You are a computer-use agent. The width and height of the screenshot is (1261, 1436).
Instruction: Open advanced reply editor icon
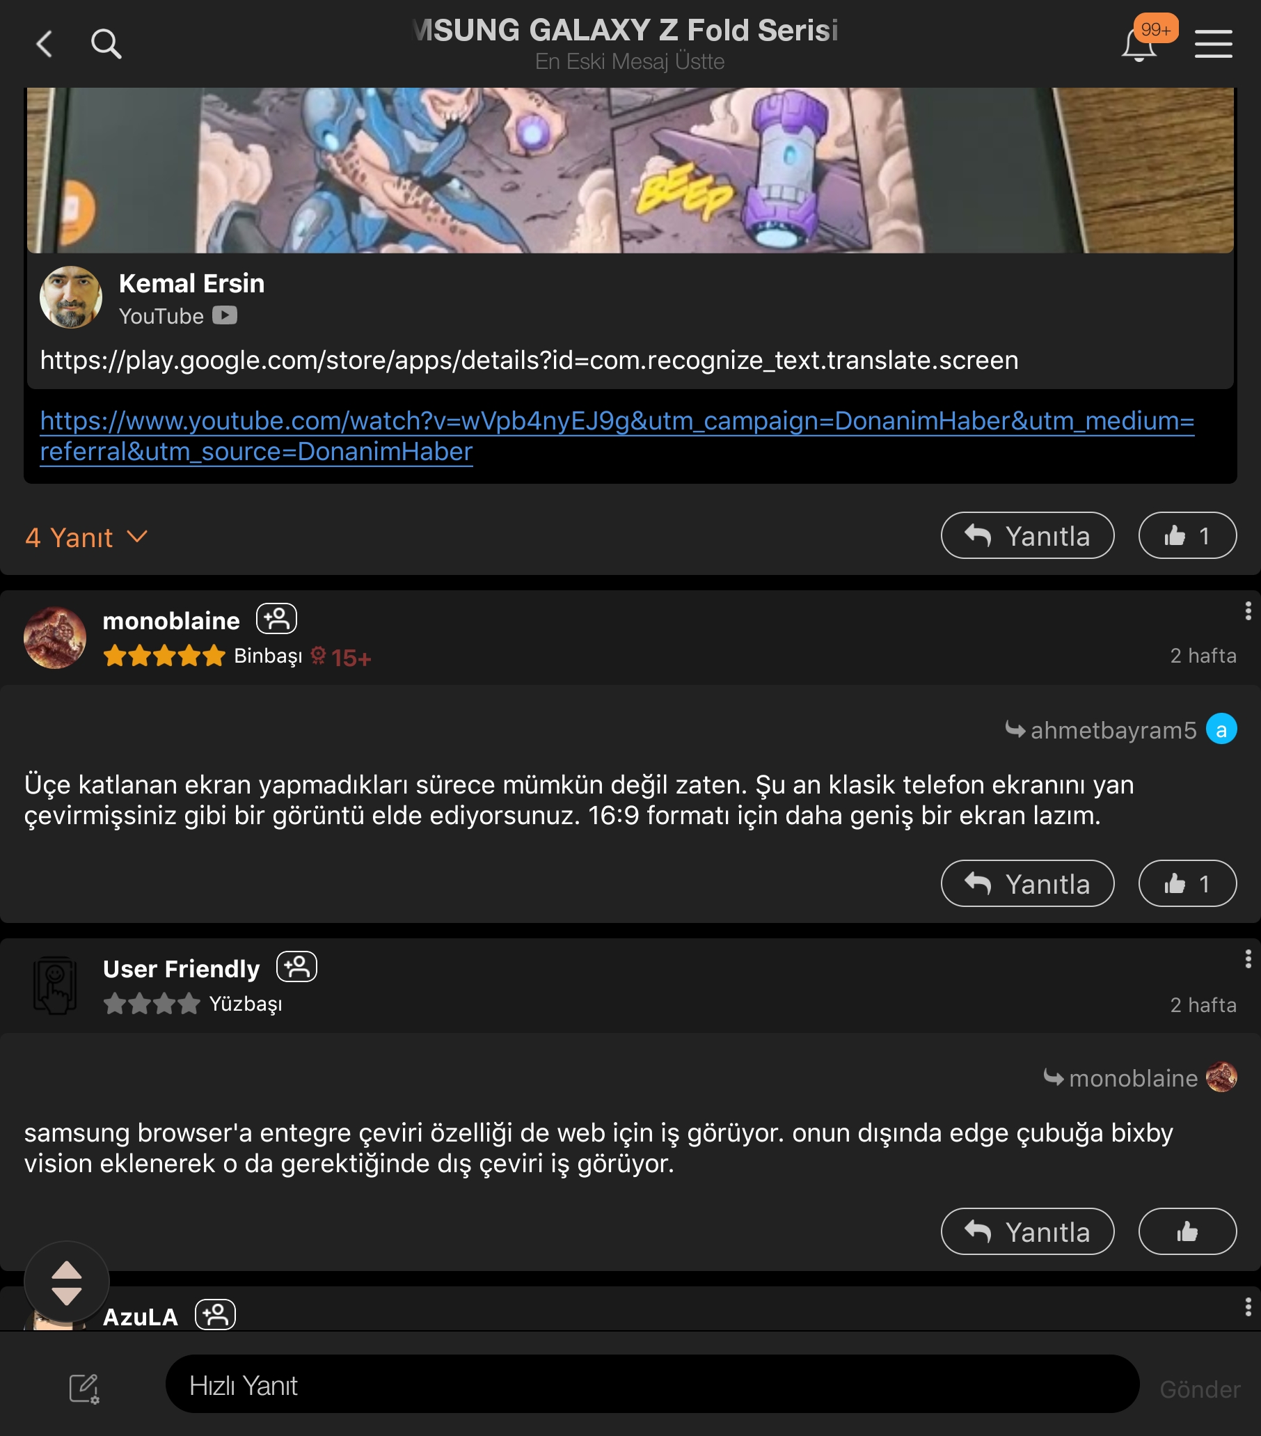pos(84,1388)
